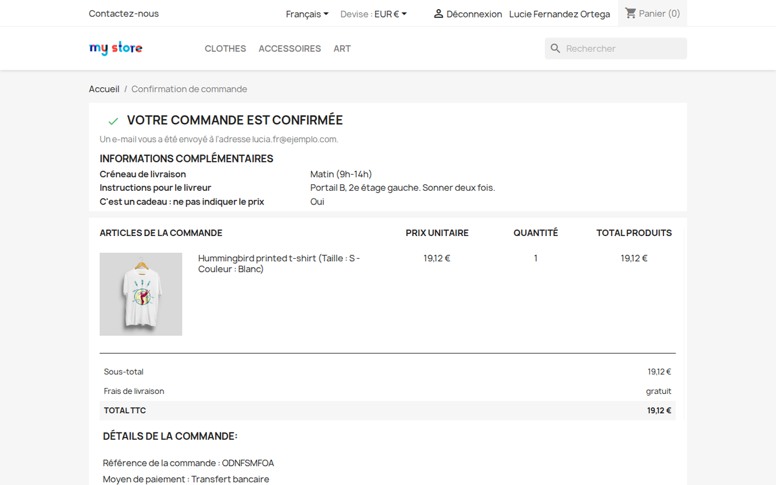Open the Panier (0) cart
This screenshot has width=776, height=485.
click(x=652, y=13)
